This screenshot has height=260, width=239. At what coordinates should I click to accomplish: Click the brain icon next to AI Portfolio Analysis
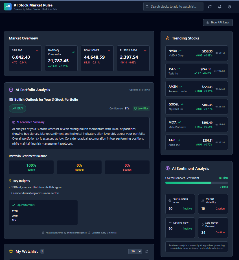click(11, 90)
